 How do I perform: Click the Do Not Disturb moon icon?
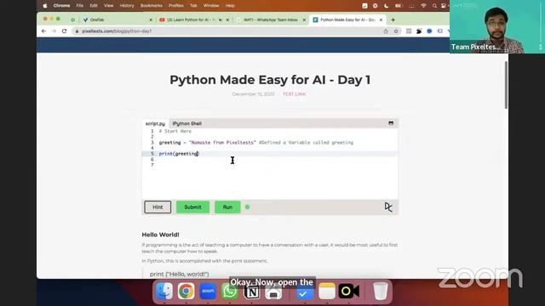pyautogui.click(x=386, y=6)
